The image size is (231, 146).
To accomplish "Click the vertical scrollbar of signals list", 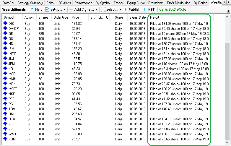I will tap(228, 89).
